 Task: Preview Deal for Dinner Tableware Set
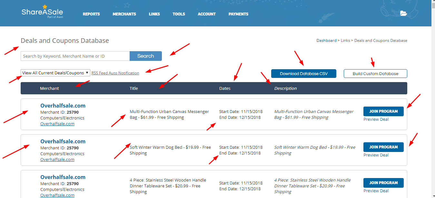(x=376, y=191)
